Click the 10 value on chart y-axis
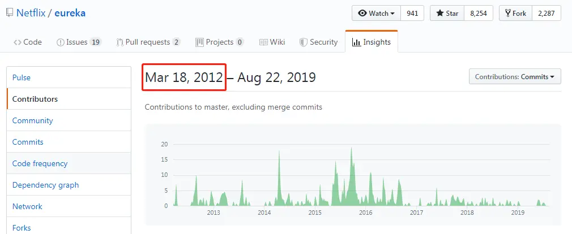The height and width of the screenshot is (234, 572). (165, 175)
